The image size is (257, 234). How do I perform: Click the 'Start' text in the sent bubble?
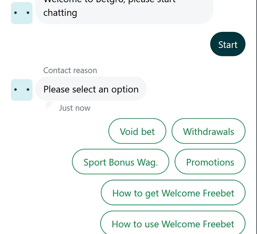[228, 45]
